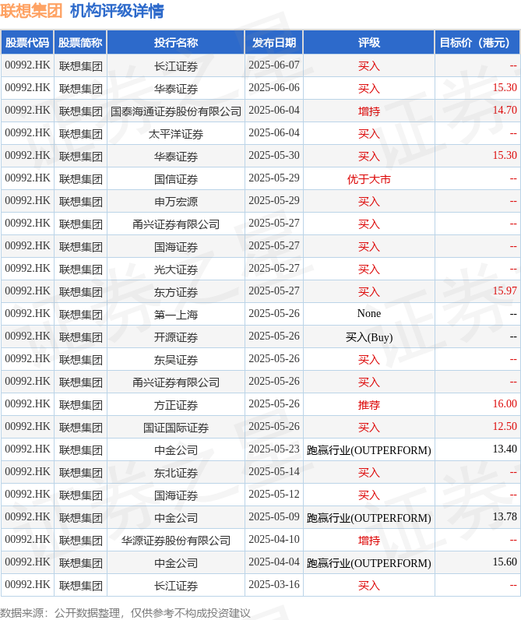Screen dimensions: 521x620
Task: Select the 国证国际证券 cell
Action: [176, 427]
